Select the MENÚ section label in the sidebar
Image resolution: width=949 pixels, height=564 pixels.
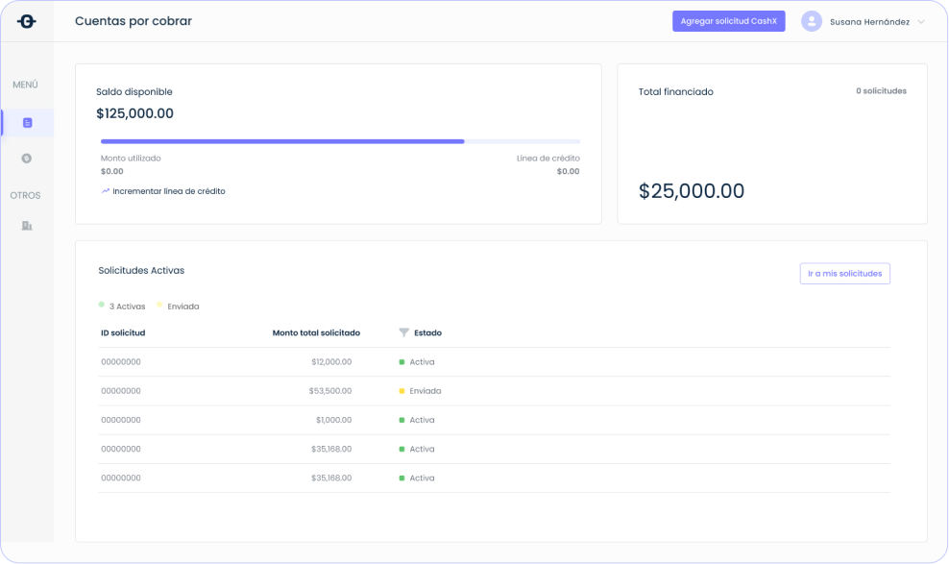click(24, 85)
